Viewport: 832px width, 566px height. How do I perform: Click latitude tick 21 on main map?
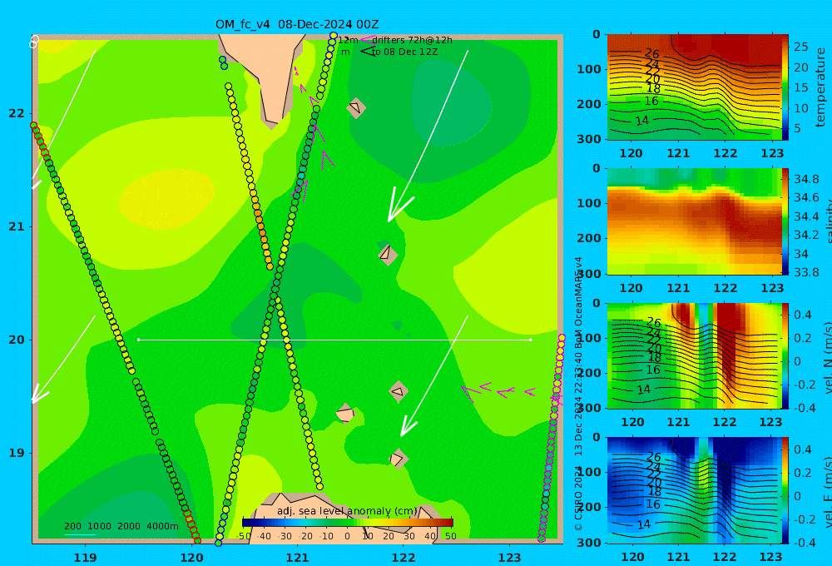pos(17,226)
